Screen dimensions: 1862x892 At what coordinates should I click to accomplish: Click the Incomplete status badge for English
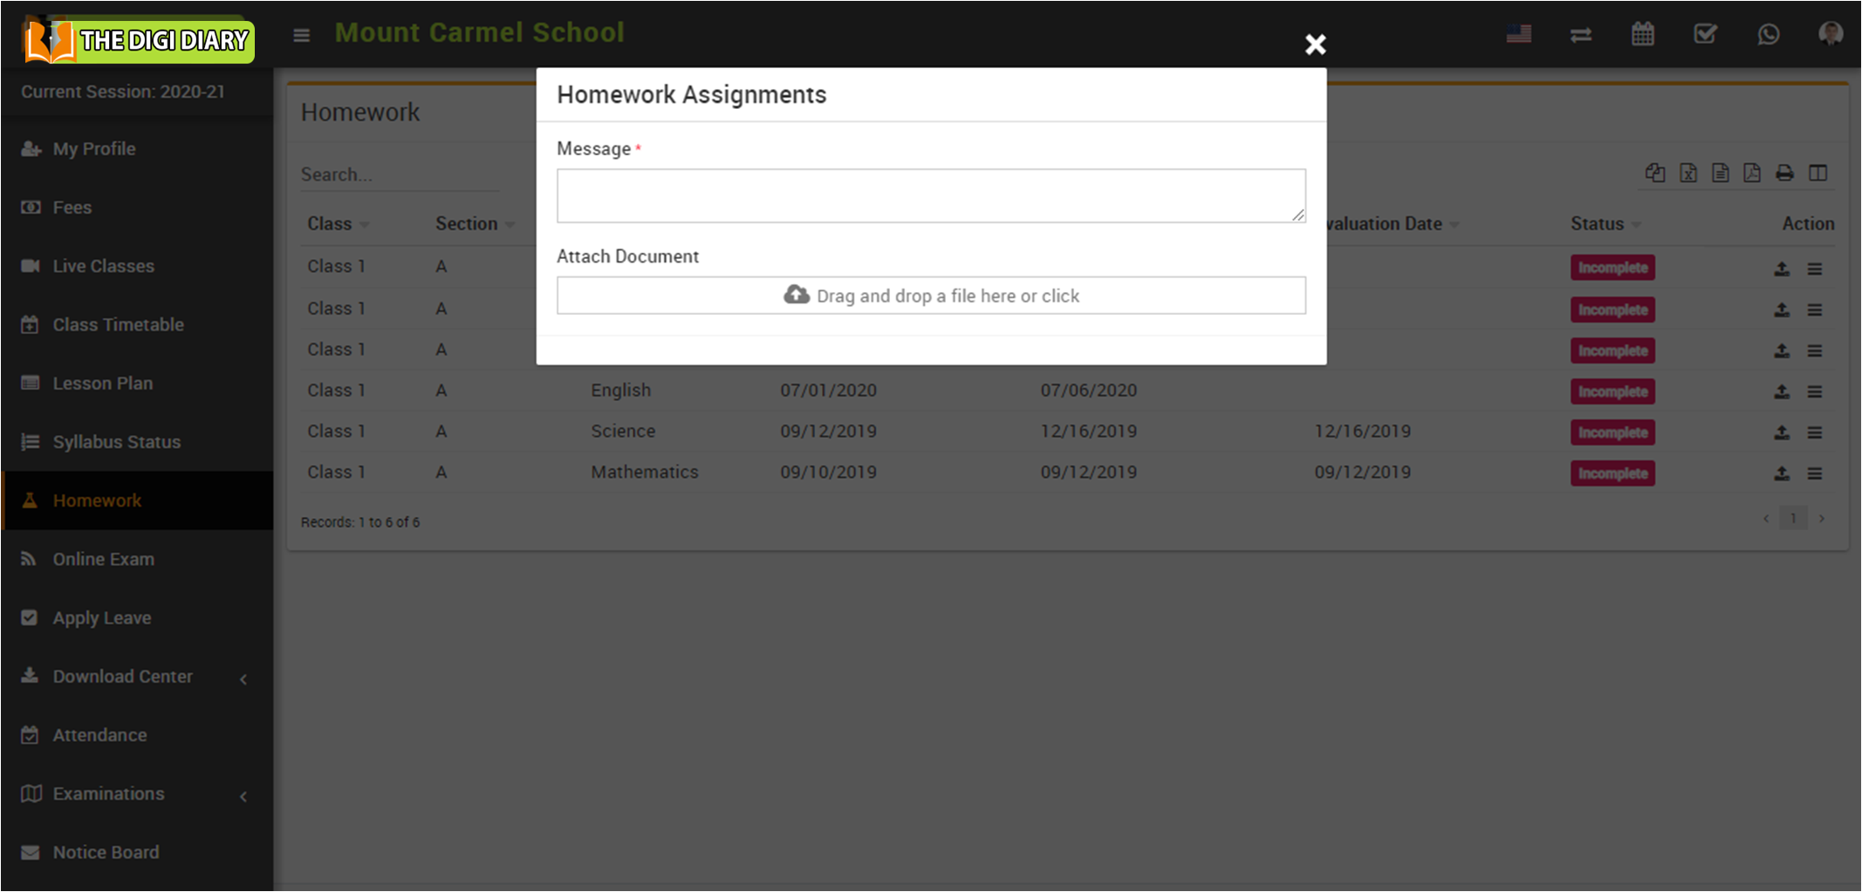point(1612,392)
